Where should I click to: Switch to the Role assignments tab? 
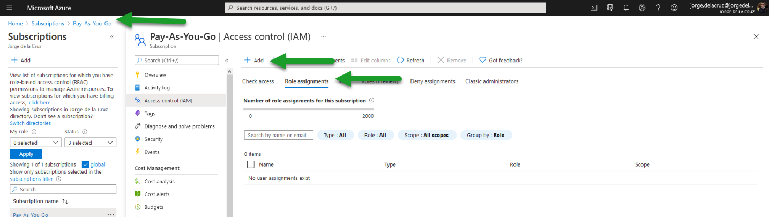tap(307, 81)
